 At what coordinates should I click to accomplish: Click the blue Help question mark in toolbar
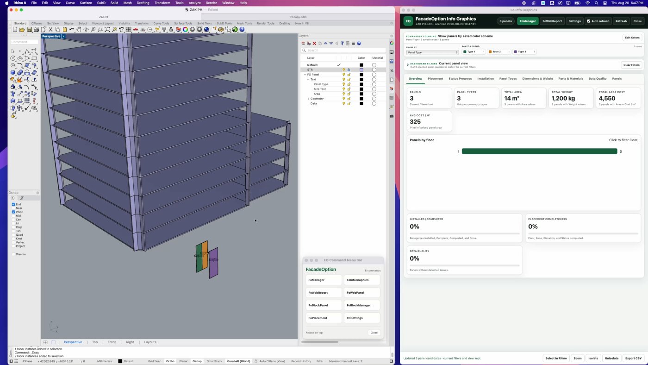242,30
